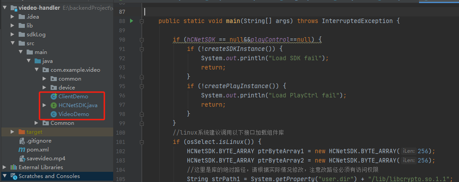Screen dimensions: 459x182
Task: Click iLen hint on line 102
Action: coord(409,151)
